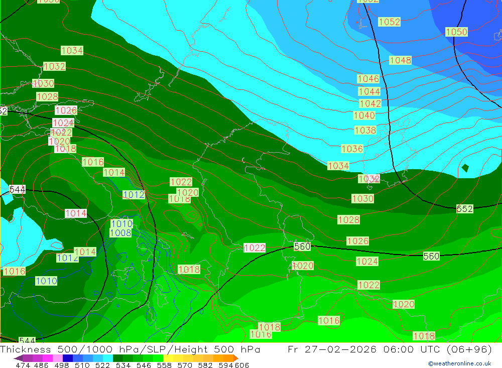Select the 1040 pressure label
This screenshot has width=502, height=368.
(364, 115)
